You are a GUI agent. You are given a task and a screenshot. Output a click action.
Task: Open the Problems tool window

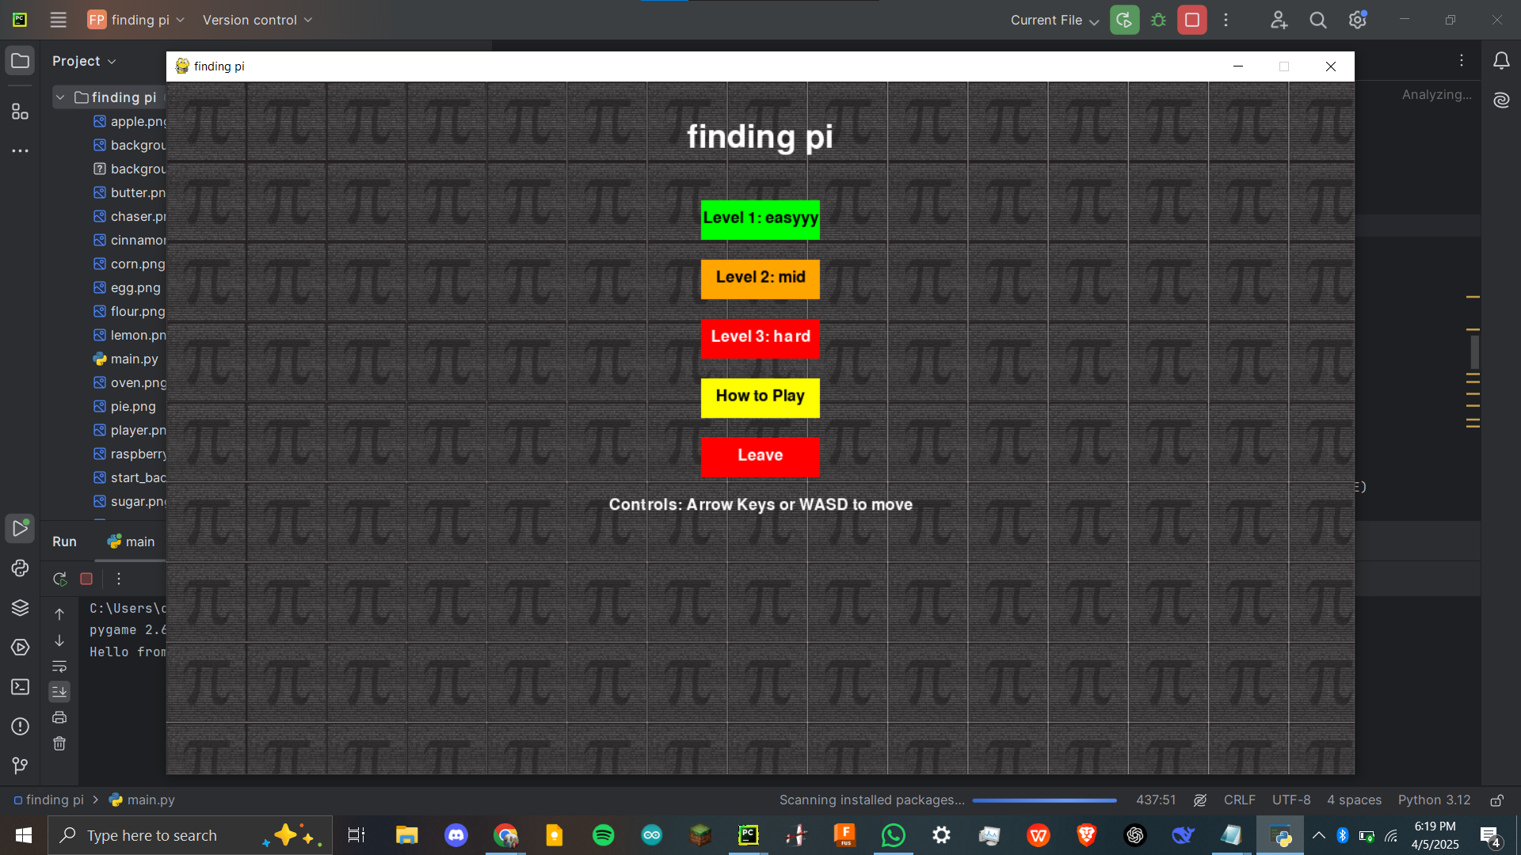[x=20, y=726]
